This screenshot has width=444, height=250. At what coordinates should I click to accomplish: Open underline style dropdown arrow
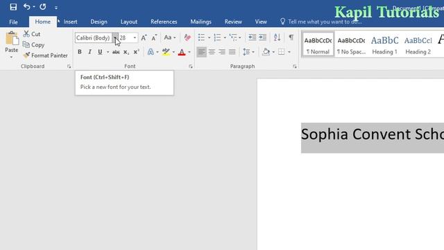(108, 52)
